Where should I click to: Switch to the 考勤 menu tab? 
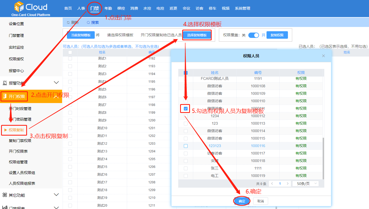click(108, 8)
